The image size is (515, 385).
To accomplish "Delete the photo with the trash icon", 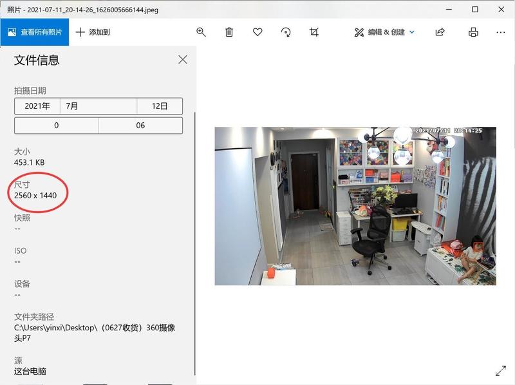I will click(x=229, y=32).
